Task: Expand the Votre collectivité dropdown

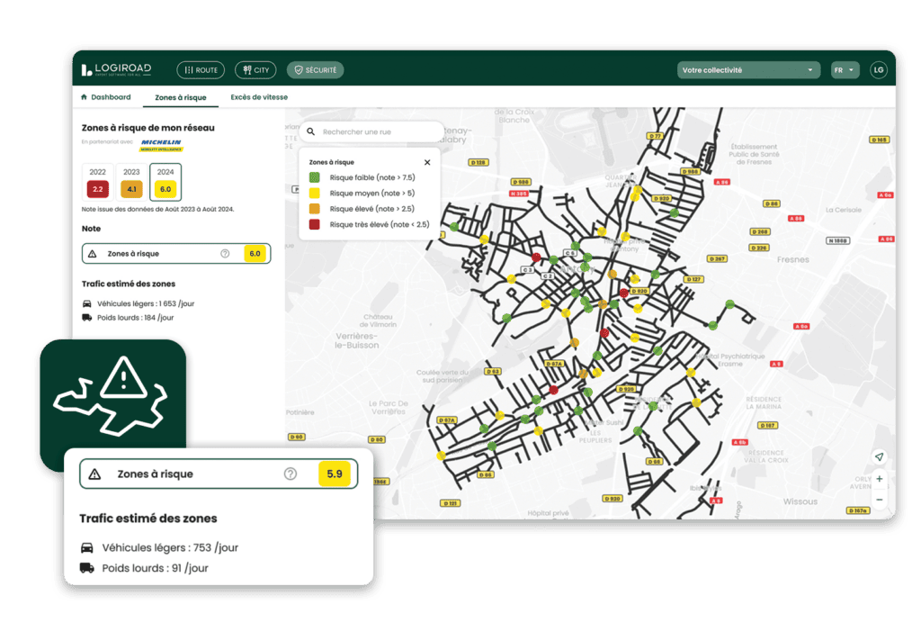Action: [748, 70]
